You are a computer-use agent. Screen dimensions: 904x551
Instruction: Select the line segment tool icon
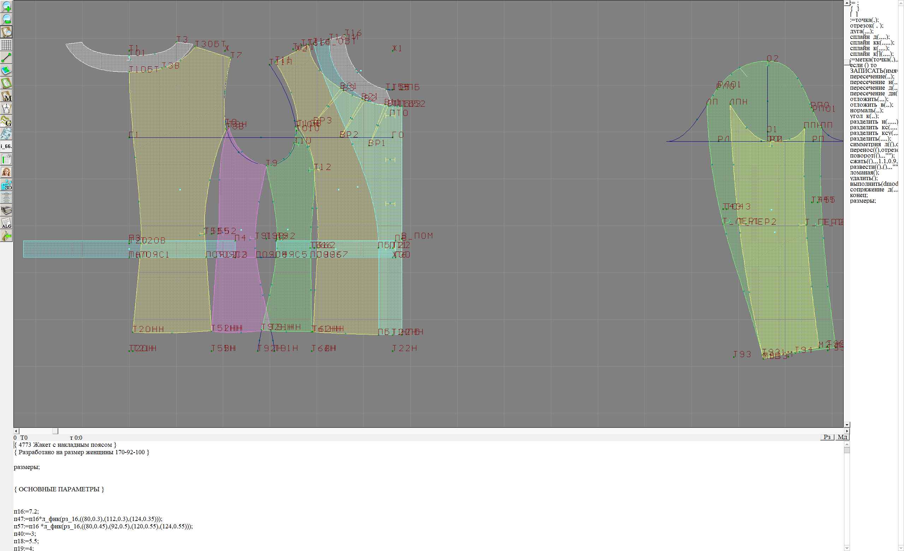[6, 58]
